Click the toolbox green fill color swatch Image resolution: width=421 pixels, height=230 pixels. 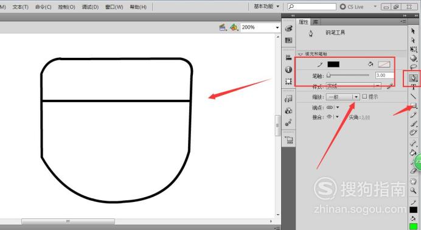(414, 227)
